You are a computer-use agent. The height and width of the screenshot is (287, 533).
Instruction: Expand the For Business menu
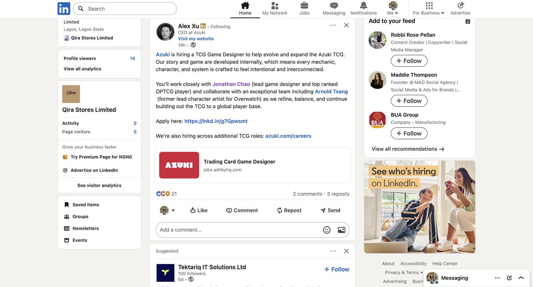[429, 9]
